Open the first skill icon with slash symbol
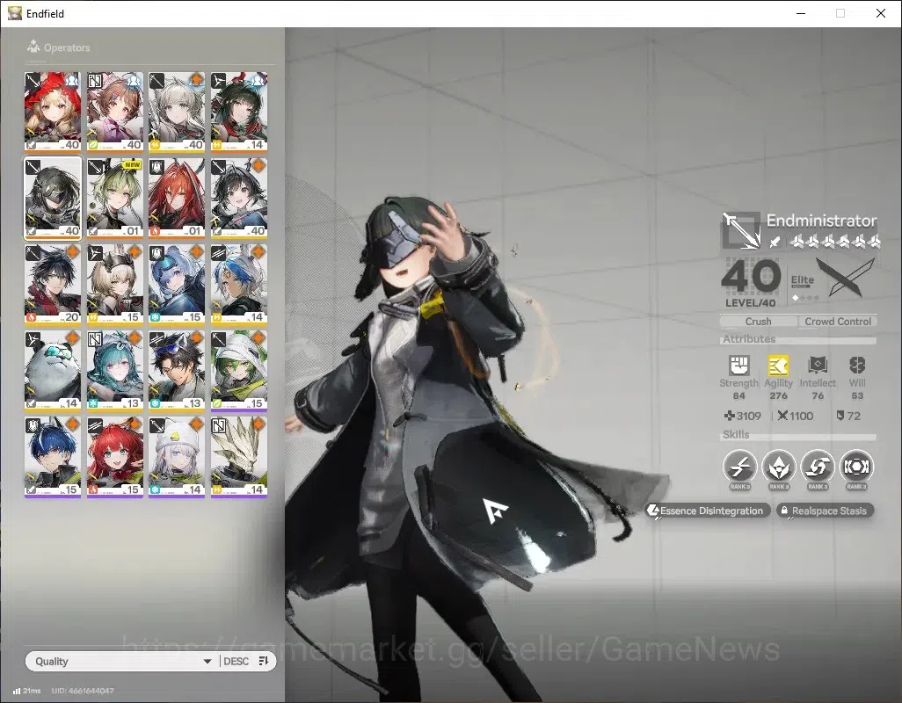 739,466
